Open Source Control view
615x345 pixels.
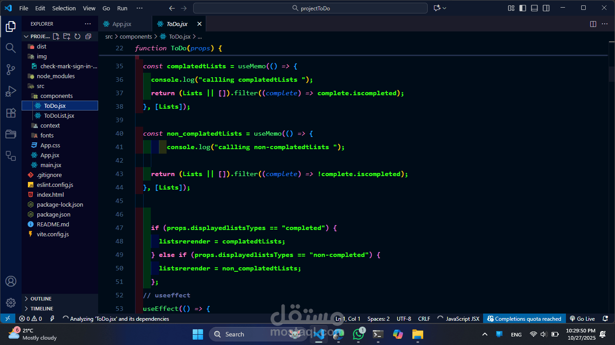pos(11,69)
